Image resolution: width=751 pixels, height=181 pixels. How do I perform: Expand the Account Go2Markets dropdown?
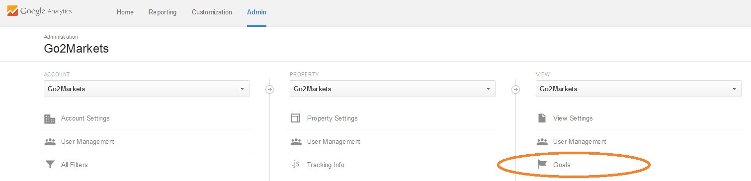(x=147, y=89)
